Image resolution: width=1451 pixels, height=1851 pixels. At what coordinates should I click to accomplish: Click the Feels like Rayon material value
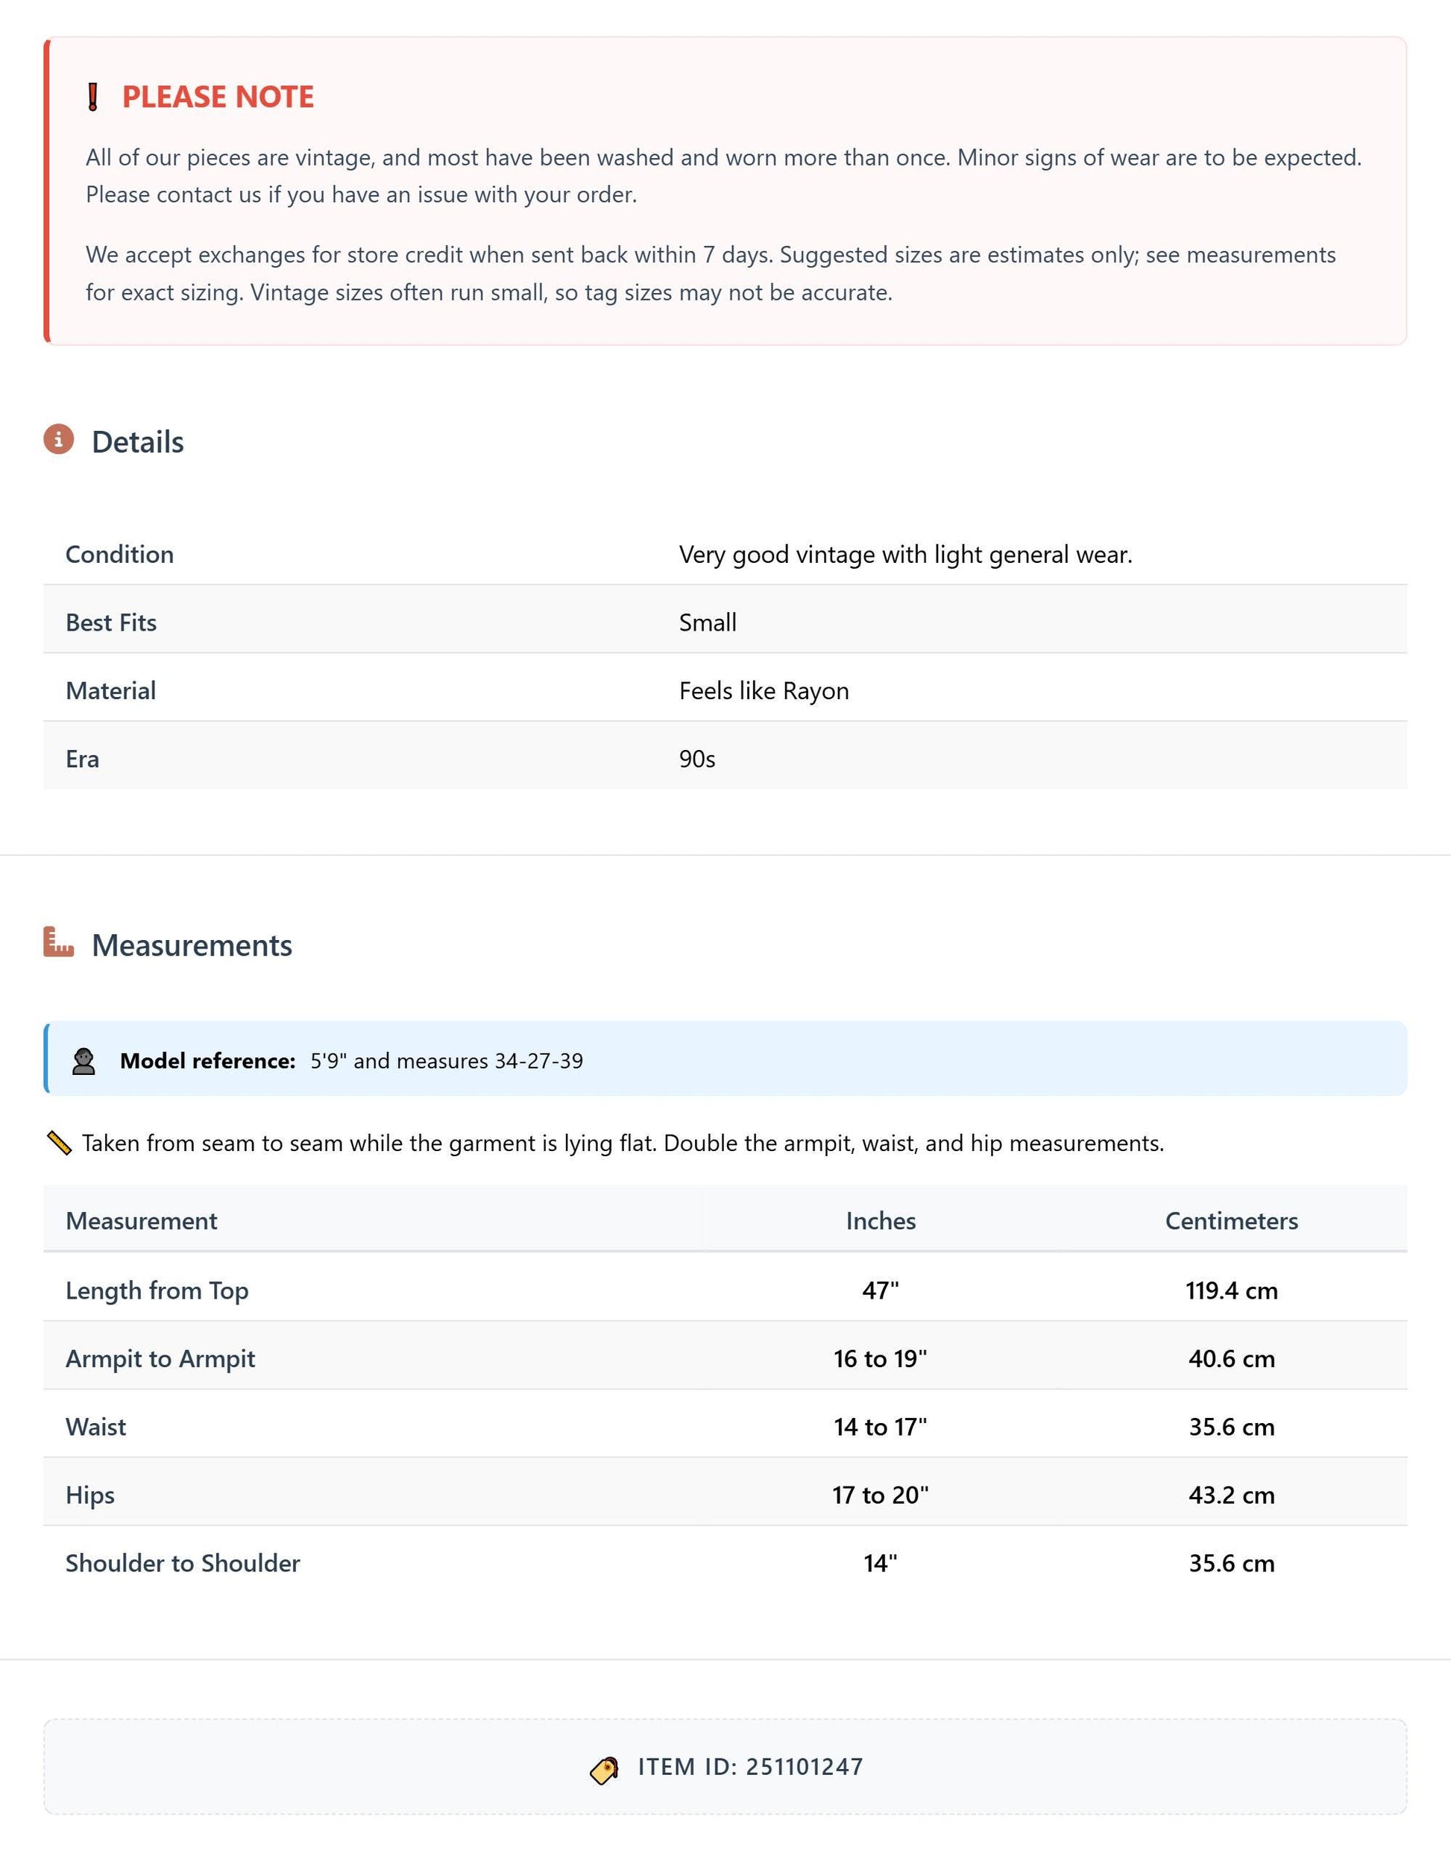tap(764, 690)
